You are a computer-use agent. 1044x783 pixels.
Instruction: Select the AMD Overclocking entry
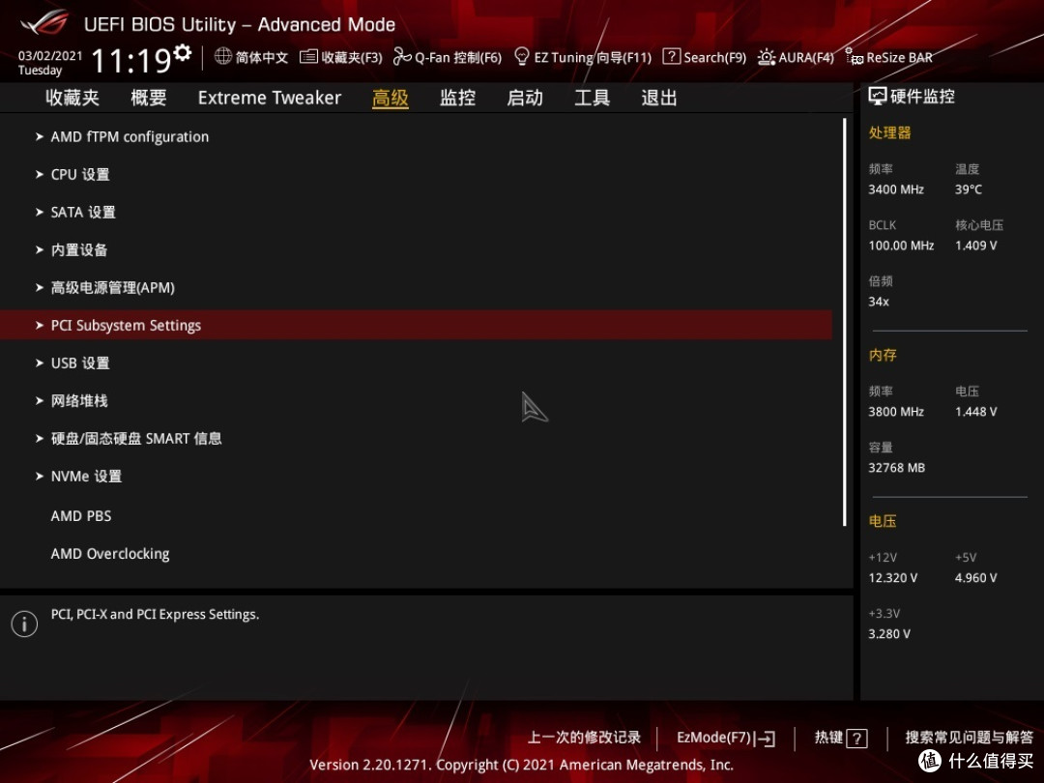tap(109, 553)
